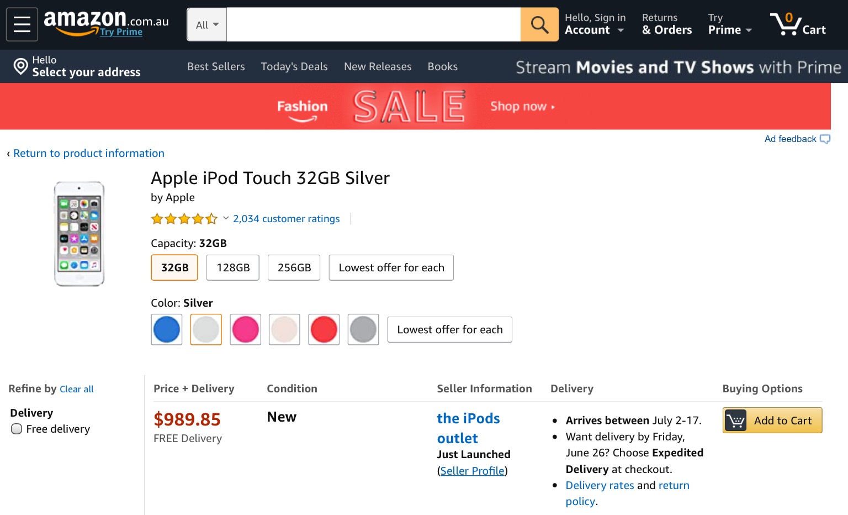The width and height of the screenshot is (848, 515).
Task: Go to Today's Deals
Action: tap(294, 66)
